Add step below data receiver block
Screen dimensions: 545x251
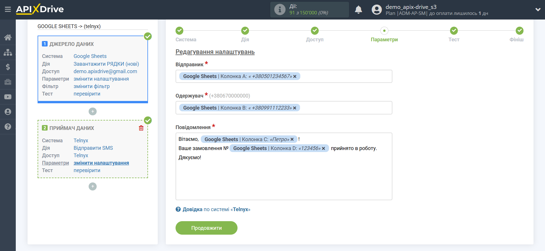pos(93,186)
